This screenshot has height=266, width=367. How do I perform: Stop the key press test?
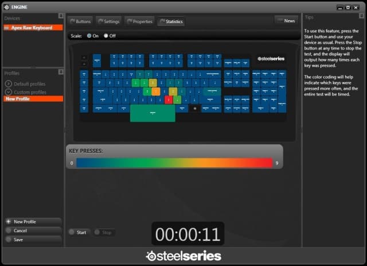pyautogui.click(x=104, y=232)
